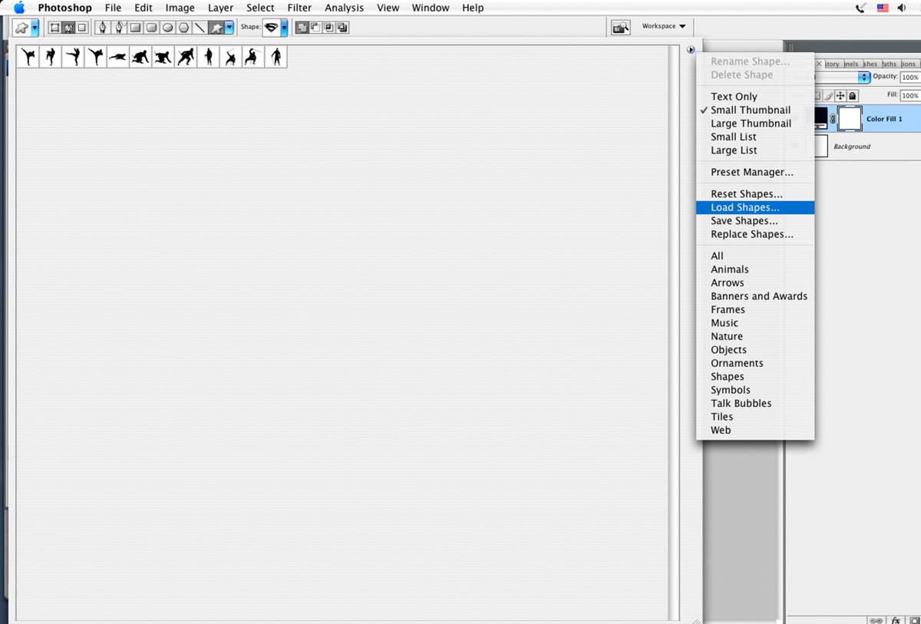This screenshot has width=921, height=624.
Task: Select the Polygon shape tool
Action: click(x=183, y=27)
